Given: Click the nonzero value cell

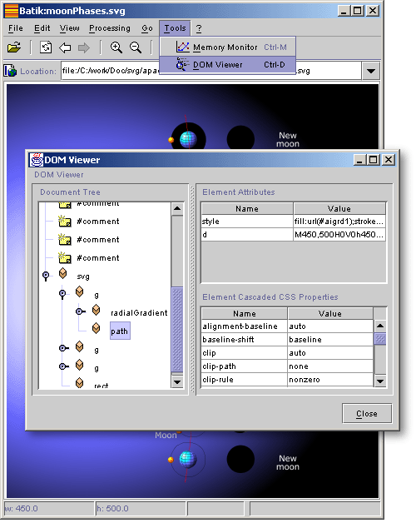Looking at the screenshot, I should click(330, 380).
